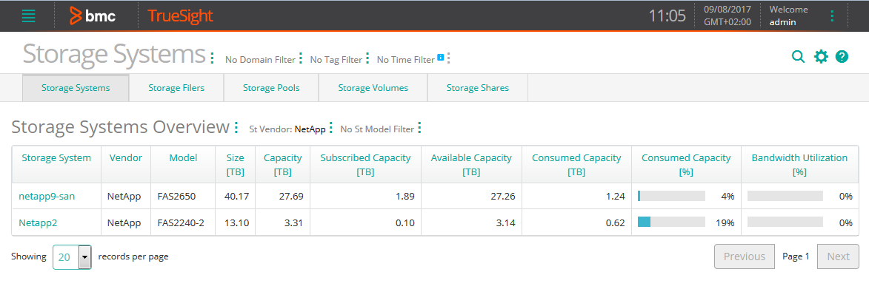This screenshot has width=869, height=289.
Task: Open the No Domain Filter menu
Action: click(x=300, y=58)
